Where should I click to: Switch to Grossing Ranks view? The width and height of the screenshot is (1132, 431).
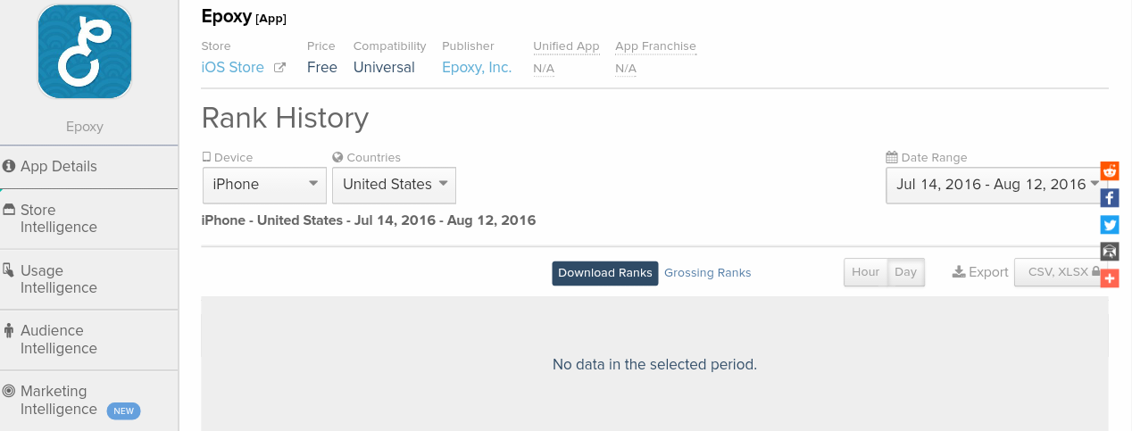[707, 273]
